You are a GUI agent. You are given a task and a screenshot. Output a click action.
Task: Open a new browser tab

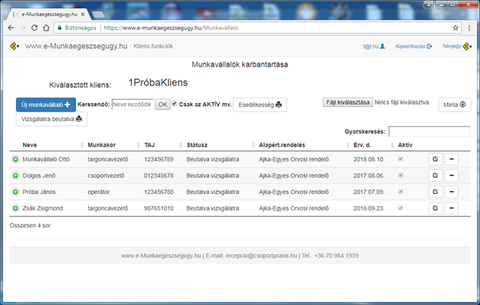click(x=98, y=14)
